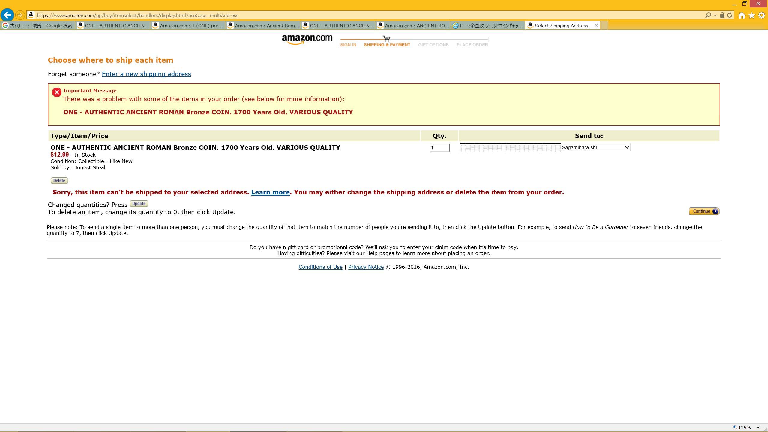Image resolution: width=768 pixels, height=432 pixels.
Task: Open the 125% zoom level dropdown arrow
Action: [758, 427]
